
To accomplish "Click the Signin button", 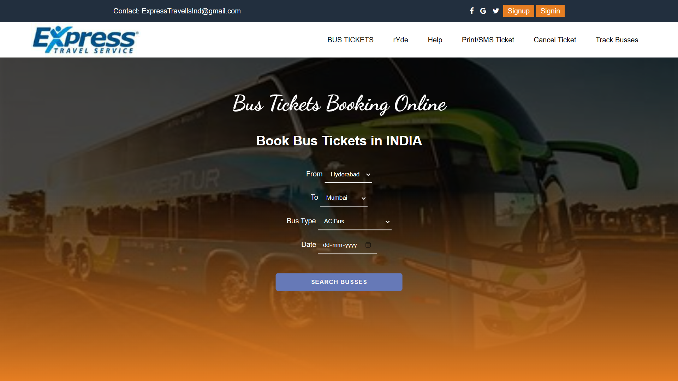I will click(x=550, y=11).
